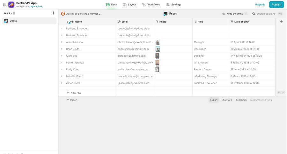287x154 pixels.
Task: Click the Export button
Action: click(x=214, y=100)
